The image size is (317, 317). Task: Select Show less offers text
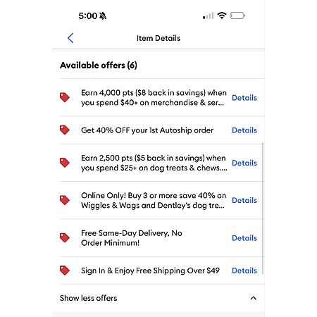point(89,298)
